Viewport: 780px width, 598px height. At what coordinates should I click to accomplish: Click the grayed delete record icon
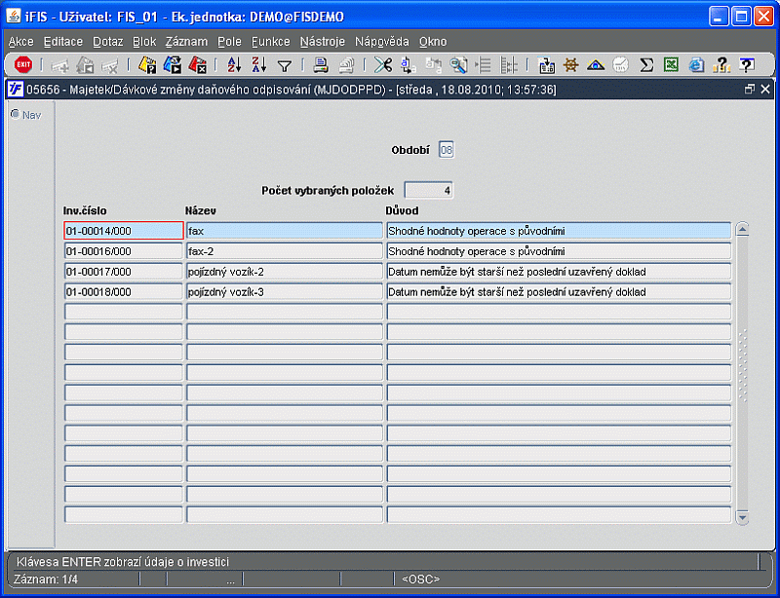(110, 65)
